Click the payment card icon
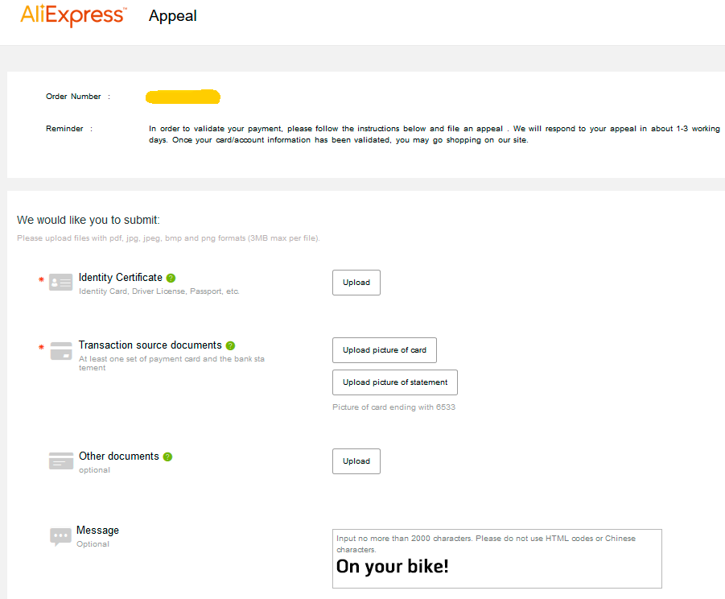This screenshot has height=599, width=725. [60, 350]
